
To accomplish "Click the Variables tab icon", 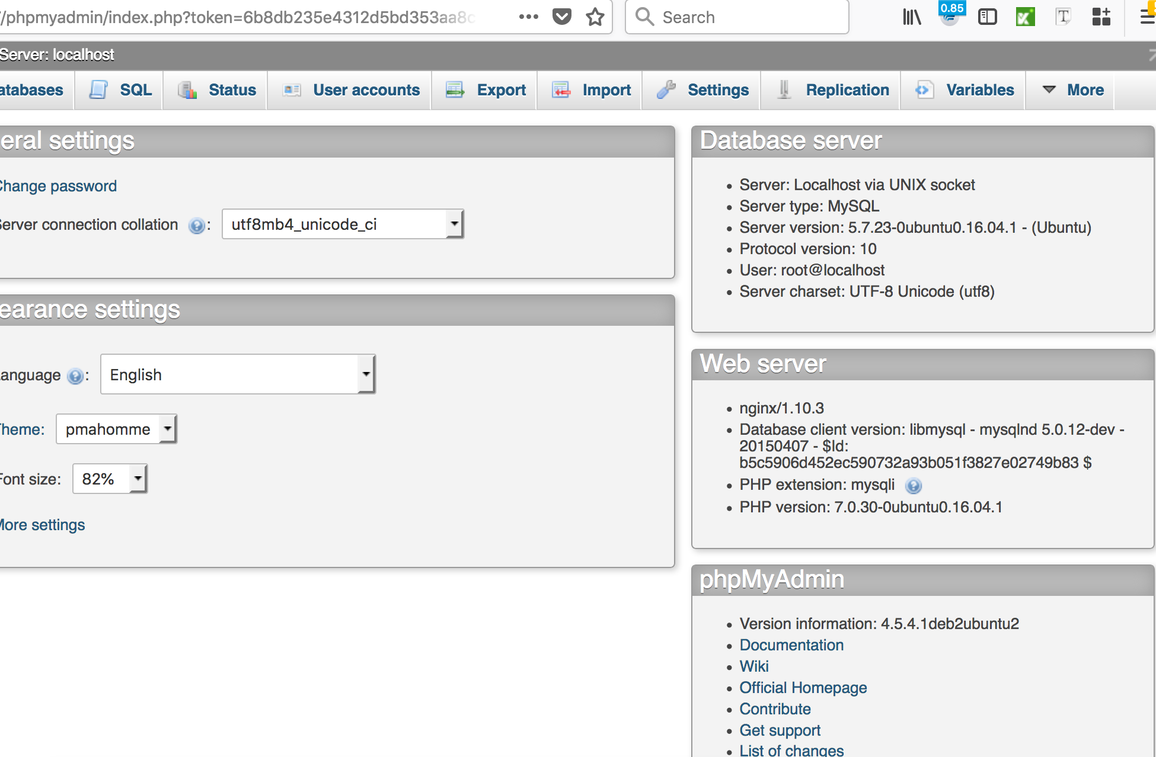I will (x=924, y=90).
